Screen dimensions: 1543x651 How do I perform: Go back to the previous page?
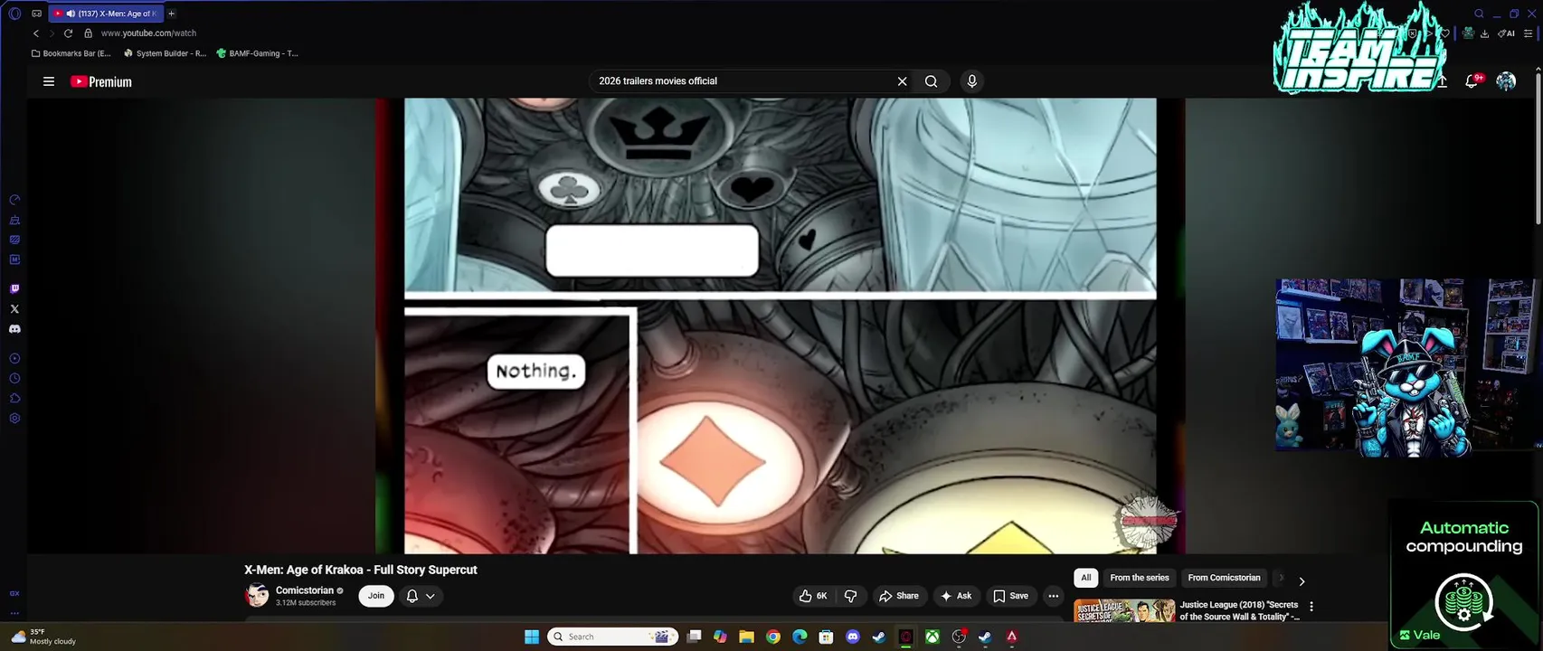(x=36, y=33)
